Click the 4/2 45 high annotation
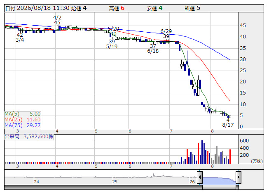 tap(57, 20)
